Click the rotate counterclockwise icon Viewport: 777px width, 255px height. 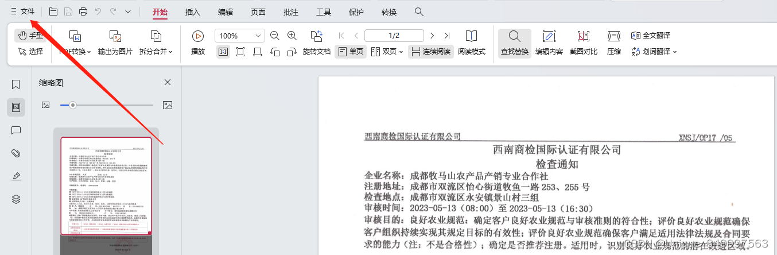coord(275,52)
